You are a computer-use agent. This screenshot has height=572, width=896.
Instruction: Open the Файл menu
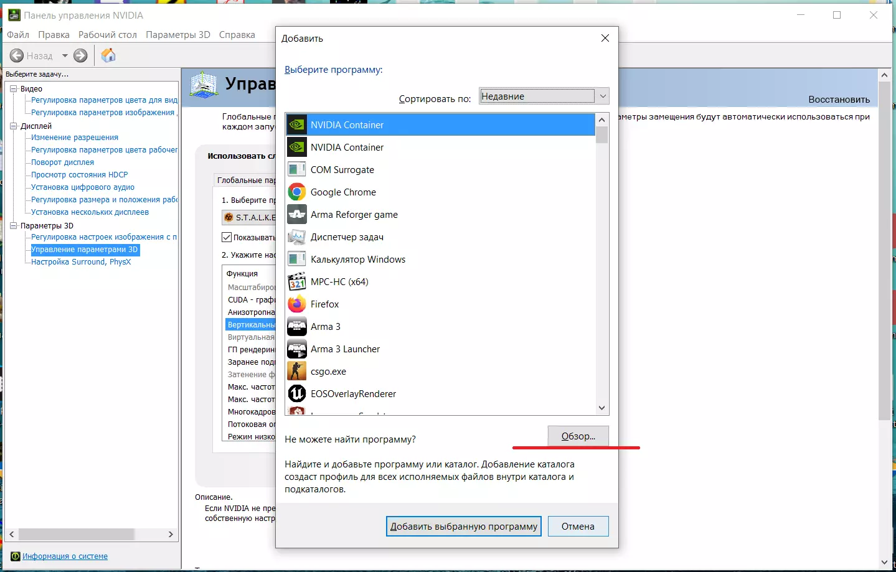pyautogui.click(x=18, y=35)
